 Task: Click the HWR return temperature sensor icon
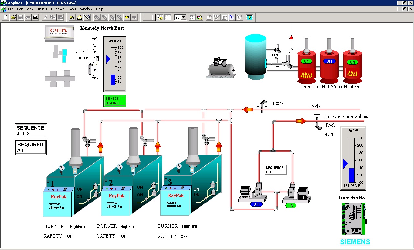262,108
